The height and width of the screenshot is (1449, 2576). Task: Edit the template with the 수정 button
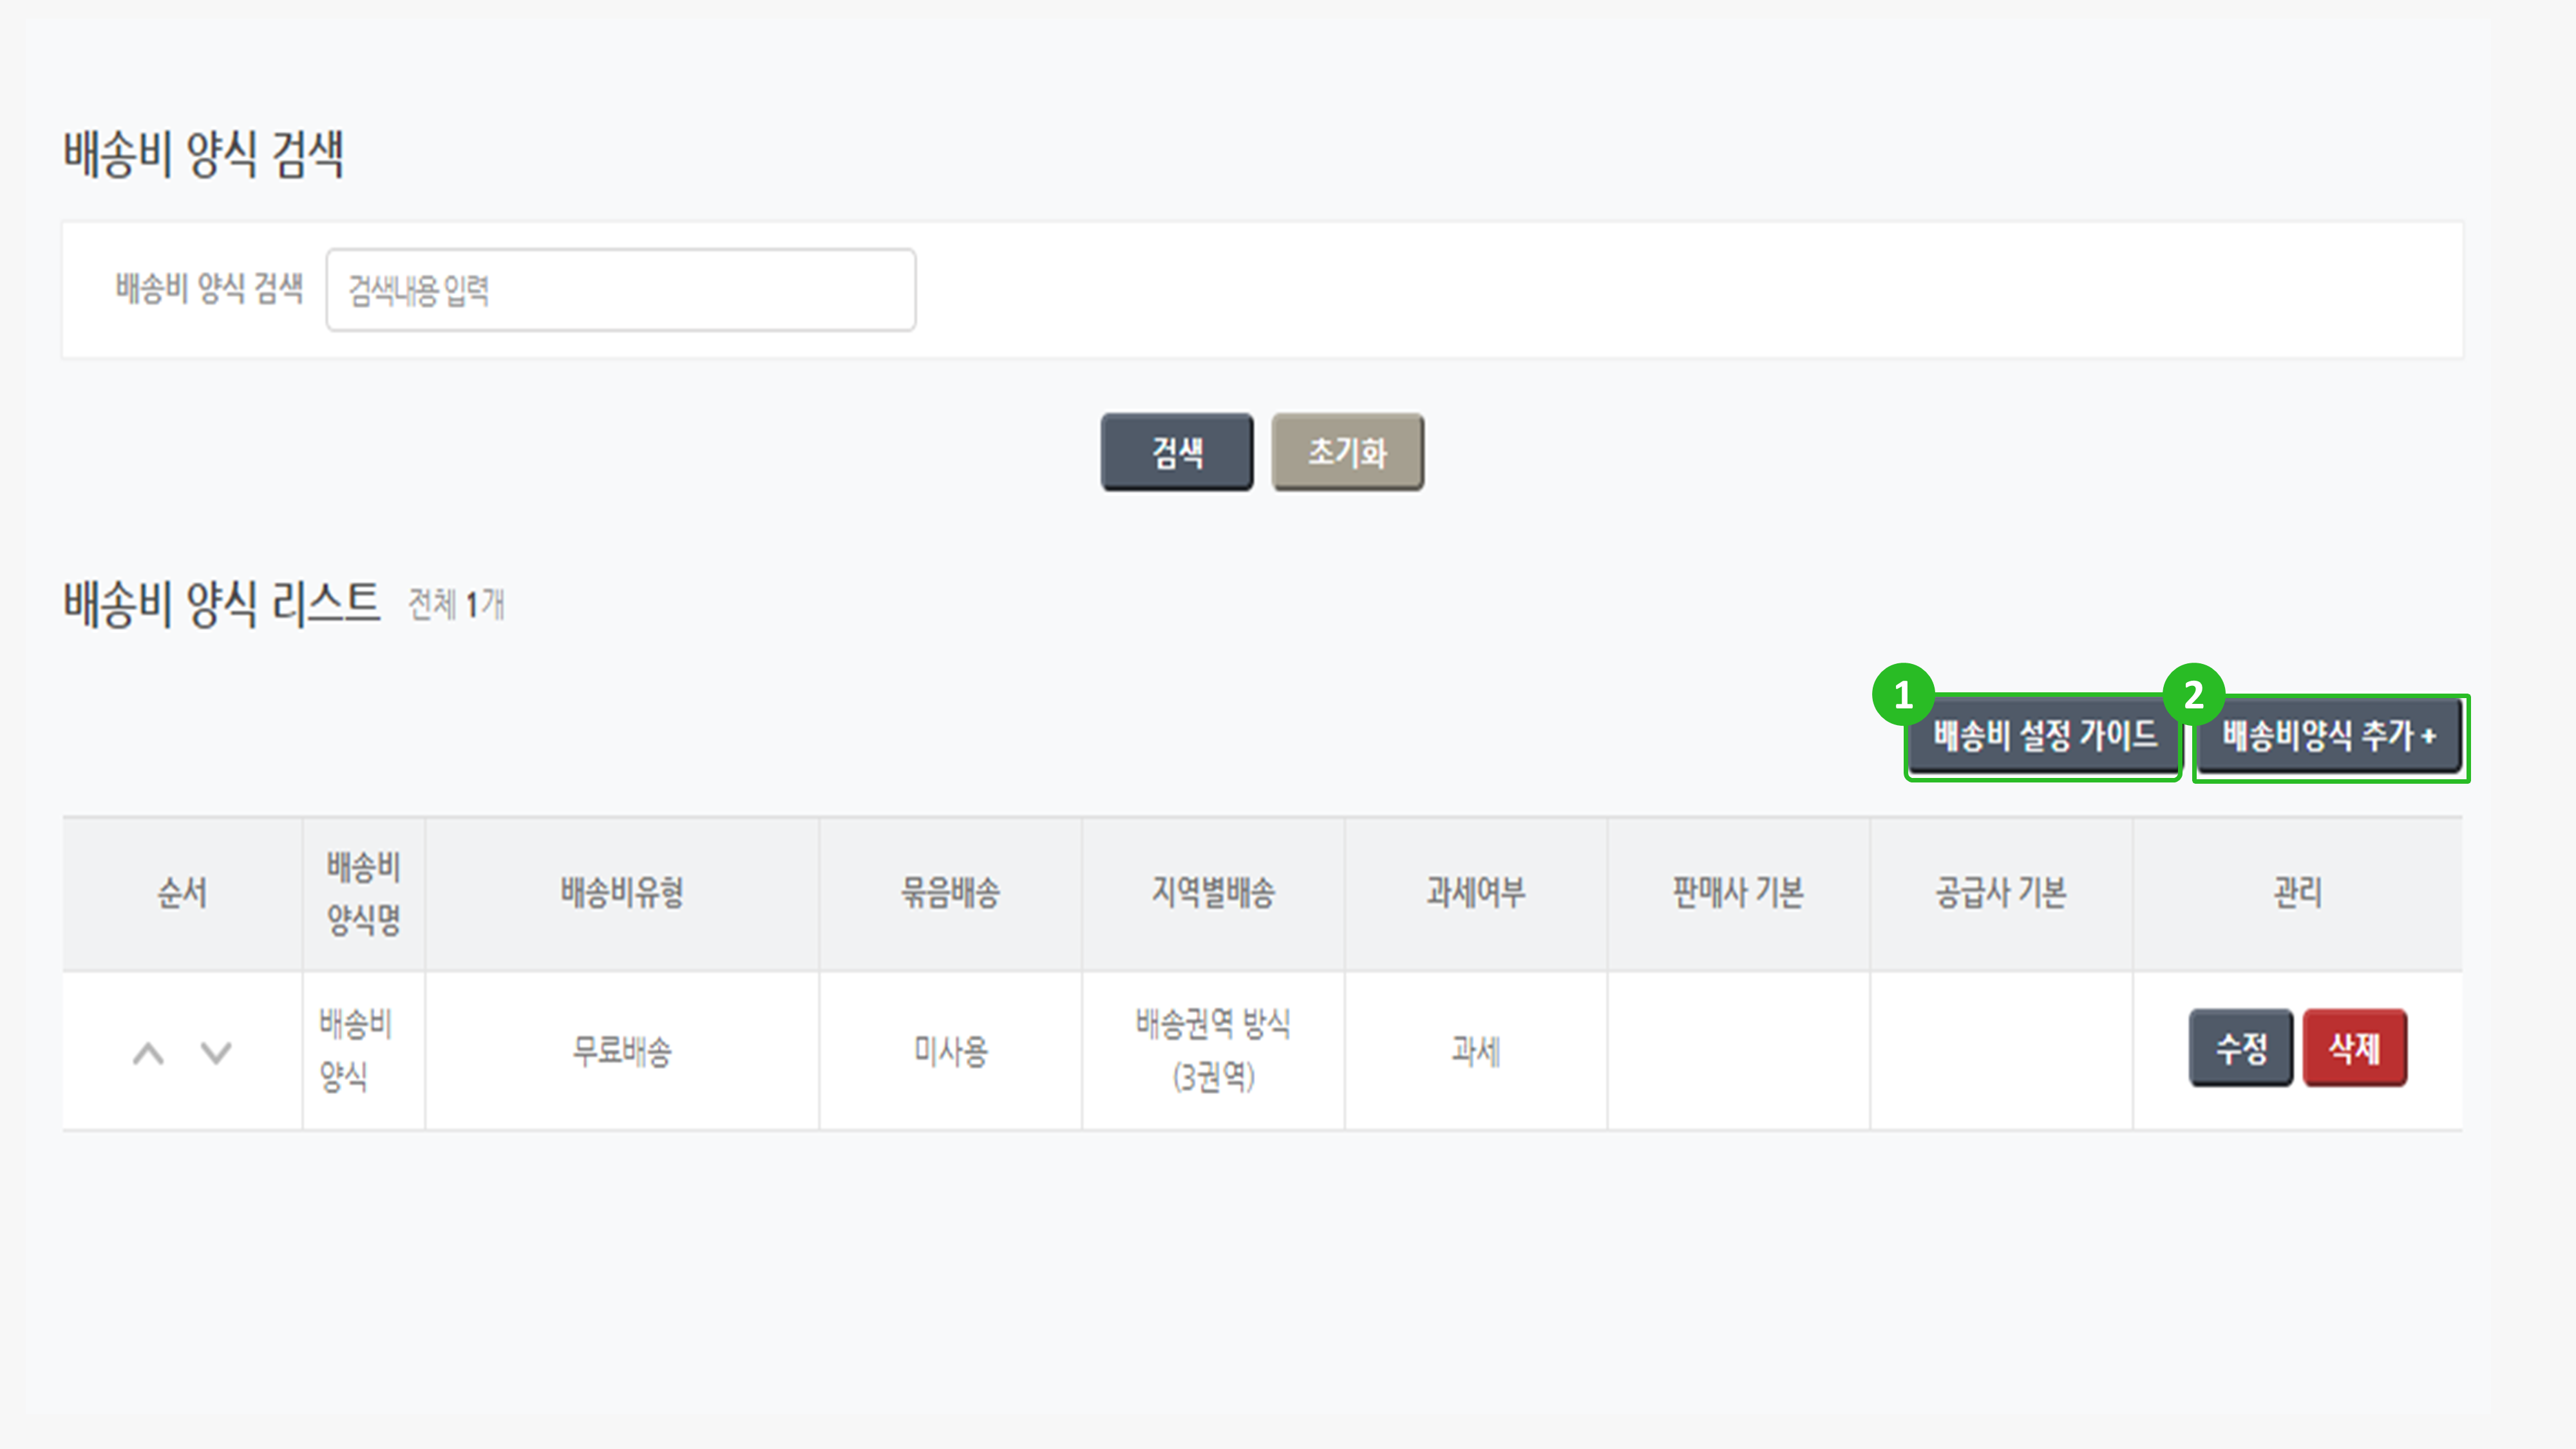pyautogui.click(x=2240, y=1048)
